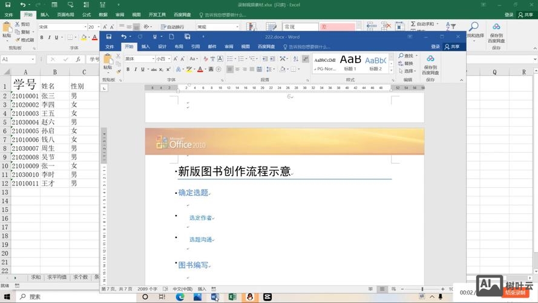Toggle Center alignment in Word's paragraph group
The image size is (538, 303).
(237, 70)
